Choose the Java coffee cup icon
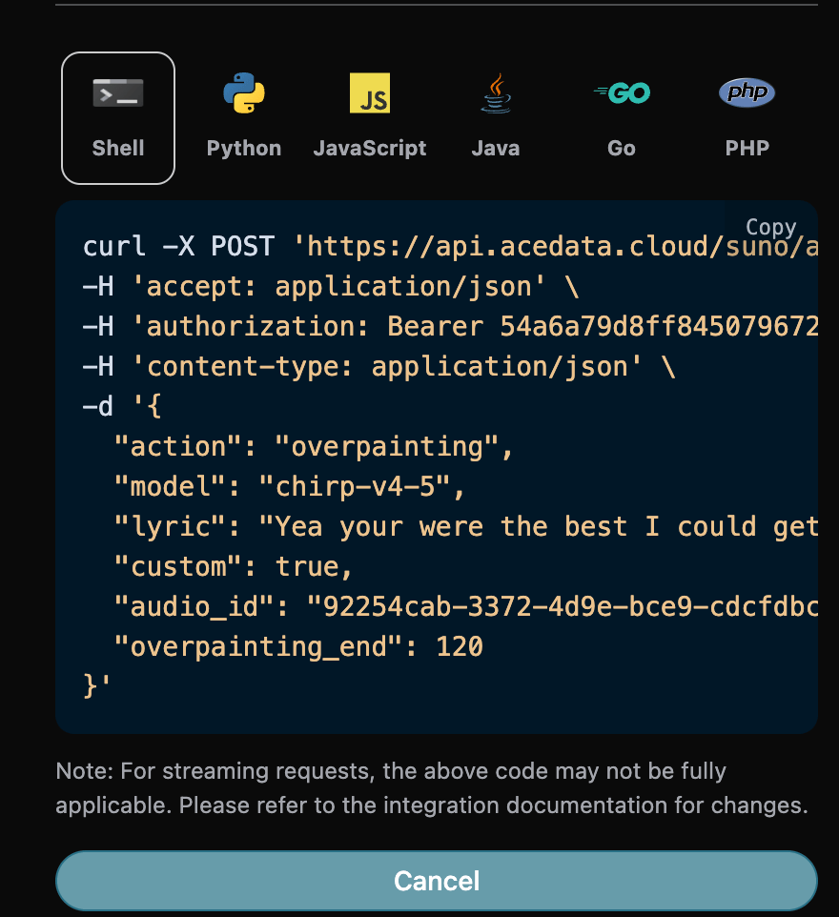 [495, 93]
